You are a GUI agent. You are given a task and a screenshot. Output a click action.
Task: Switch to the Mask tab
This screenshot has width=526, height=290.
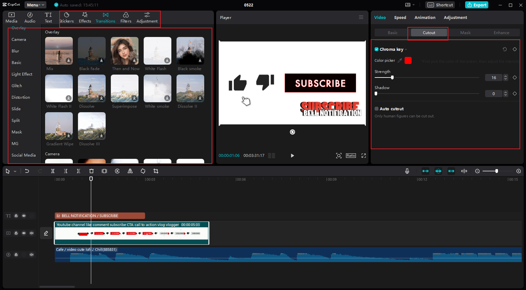[465, 32]
